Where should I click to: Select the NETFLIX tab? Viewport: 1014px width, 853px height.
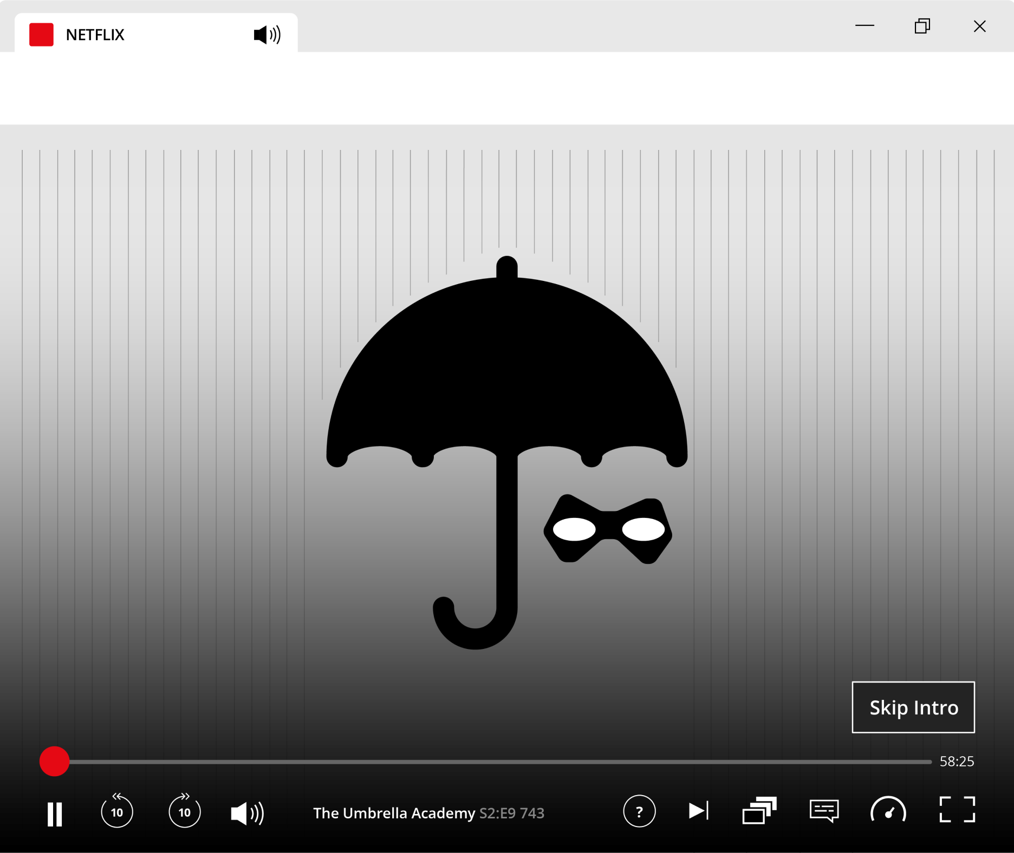click(x=156, y=33)
